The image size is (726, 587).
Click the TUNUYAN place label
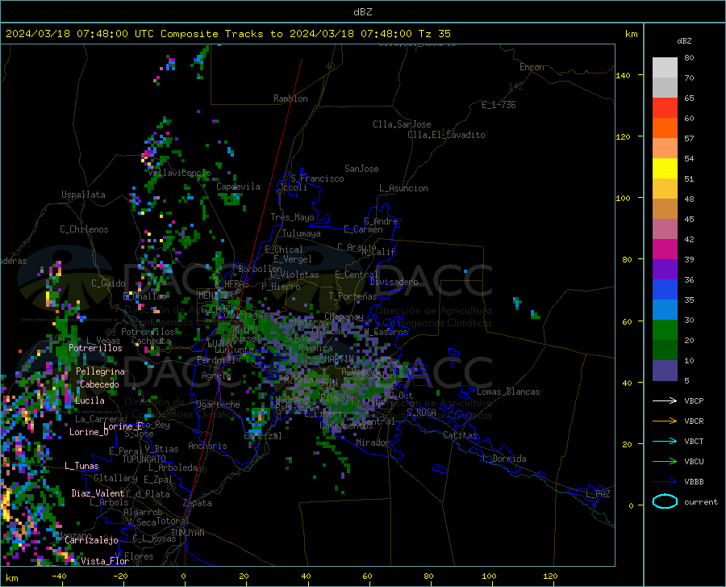[187, 533]
